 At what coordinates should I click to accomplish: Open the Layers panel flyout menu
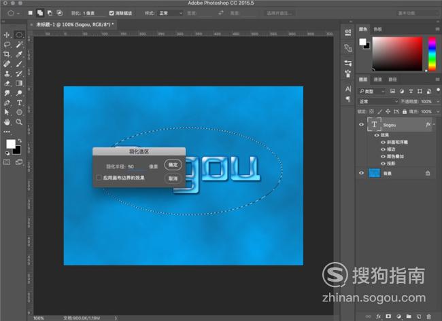tap(437, 79)
